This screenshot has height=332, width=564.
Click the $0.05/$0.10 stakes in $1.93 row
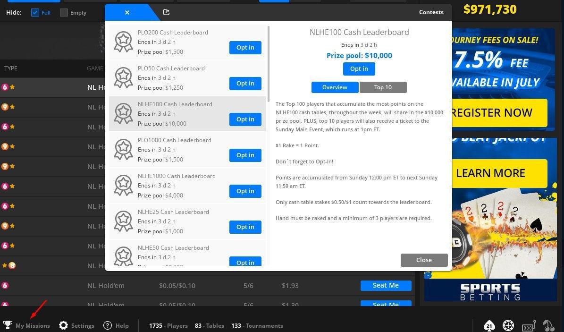click(x=177, y=286)
